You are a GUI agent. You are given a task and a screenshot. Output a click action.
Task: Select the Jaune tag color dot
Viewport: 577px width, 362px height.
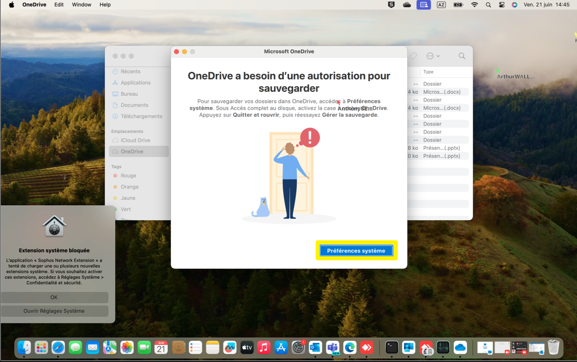[x=115, y=198]
